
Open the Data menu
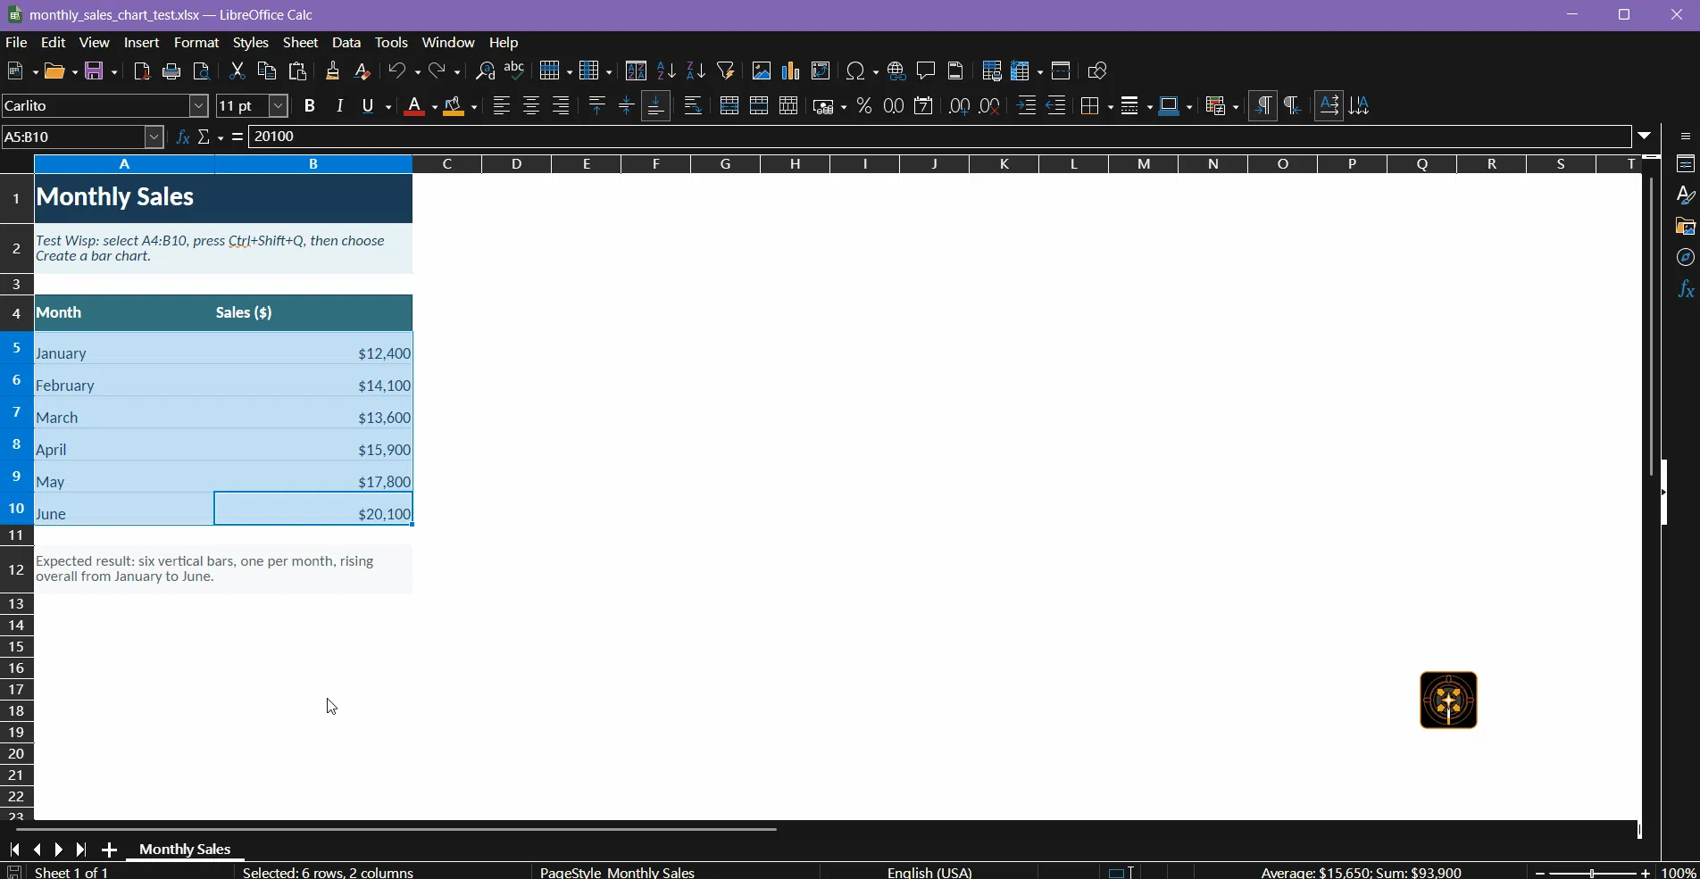pos(346,43)
